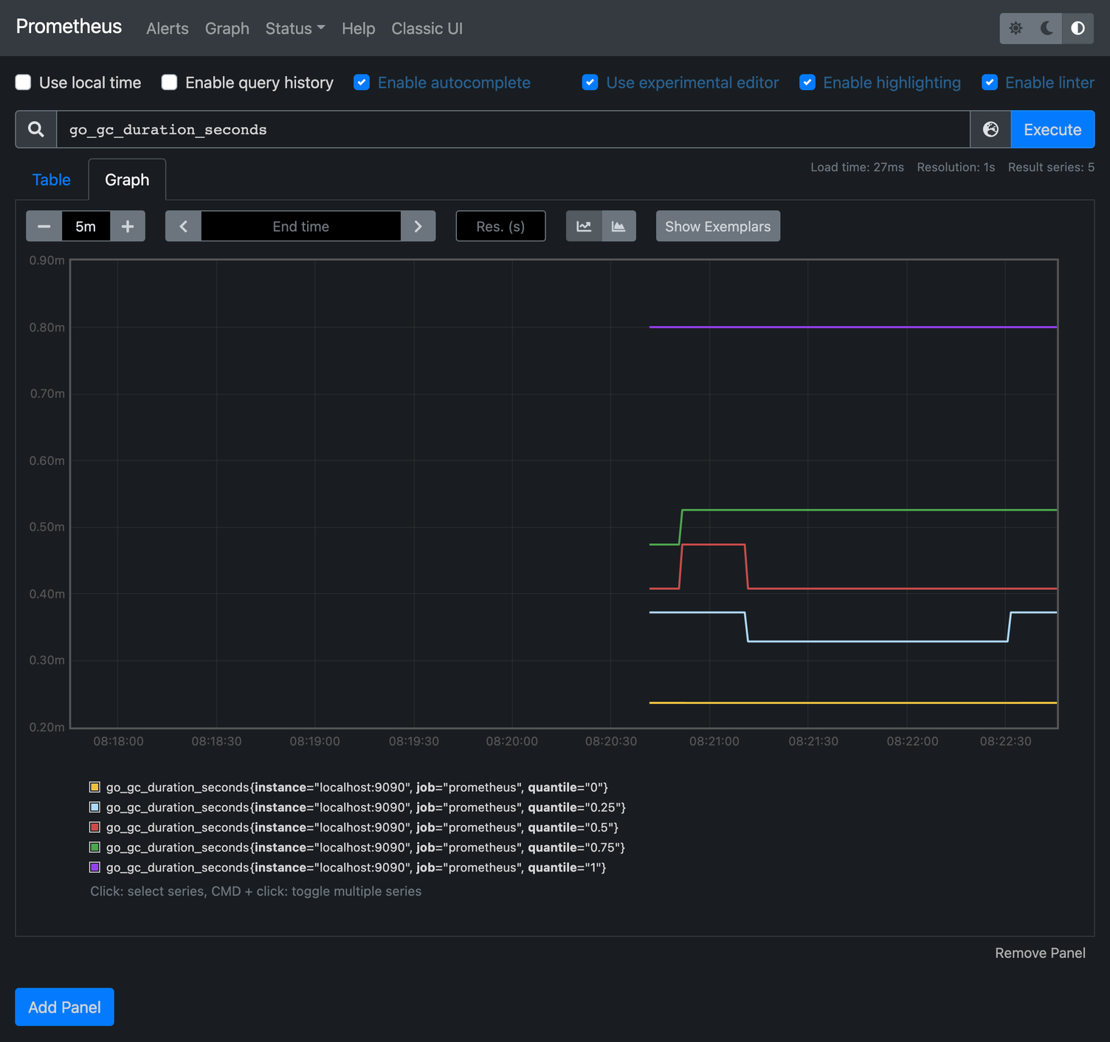The height and width of the screenshot is (1042, 1110).
Task: Open the Alerts page
Action: (168, 28)
